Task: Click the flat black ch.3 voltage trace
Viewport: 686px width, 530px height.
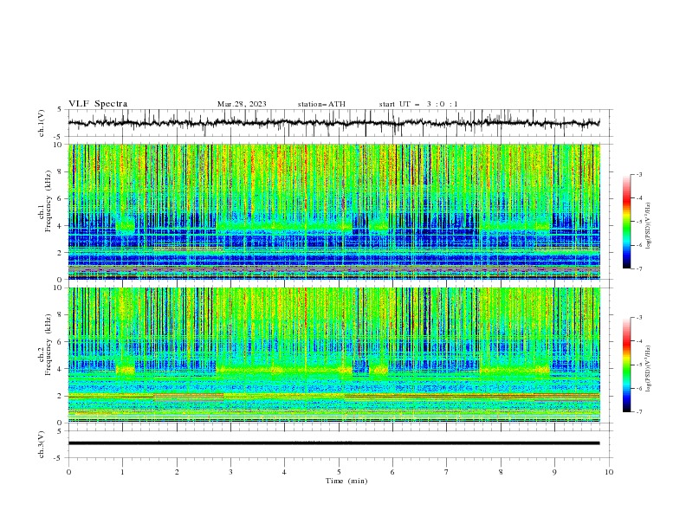Action: pos(333,443)
